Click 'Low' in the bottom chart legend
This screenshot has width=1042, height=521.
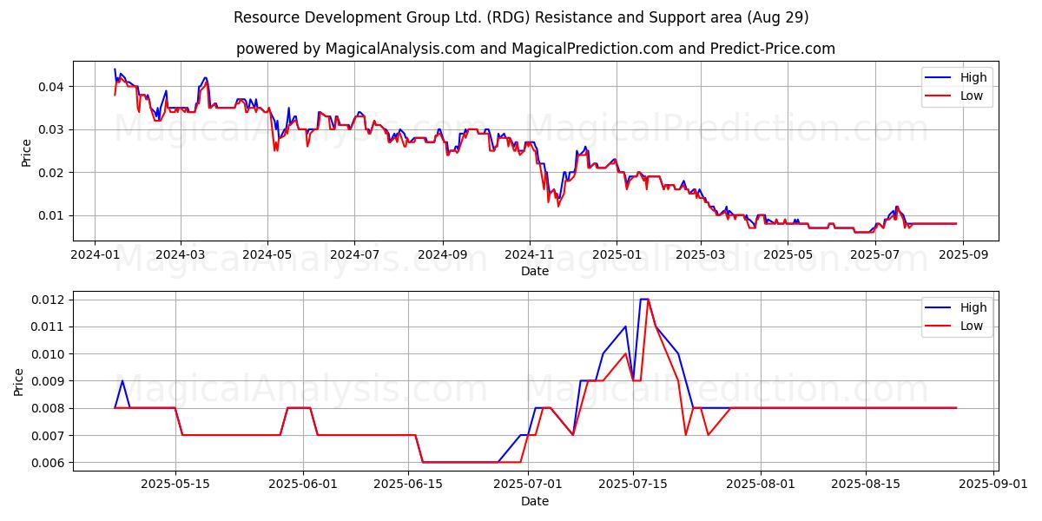[972, 326]
